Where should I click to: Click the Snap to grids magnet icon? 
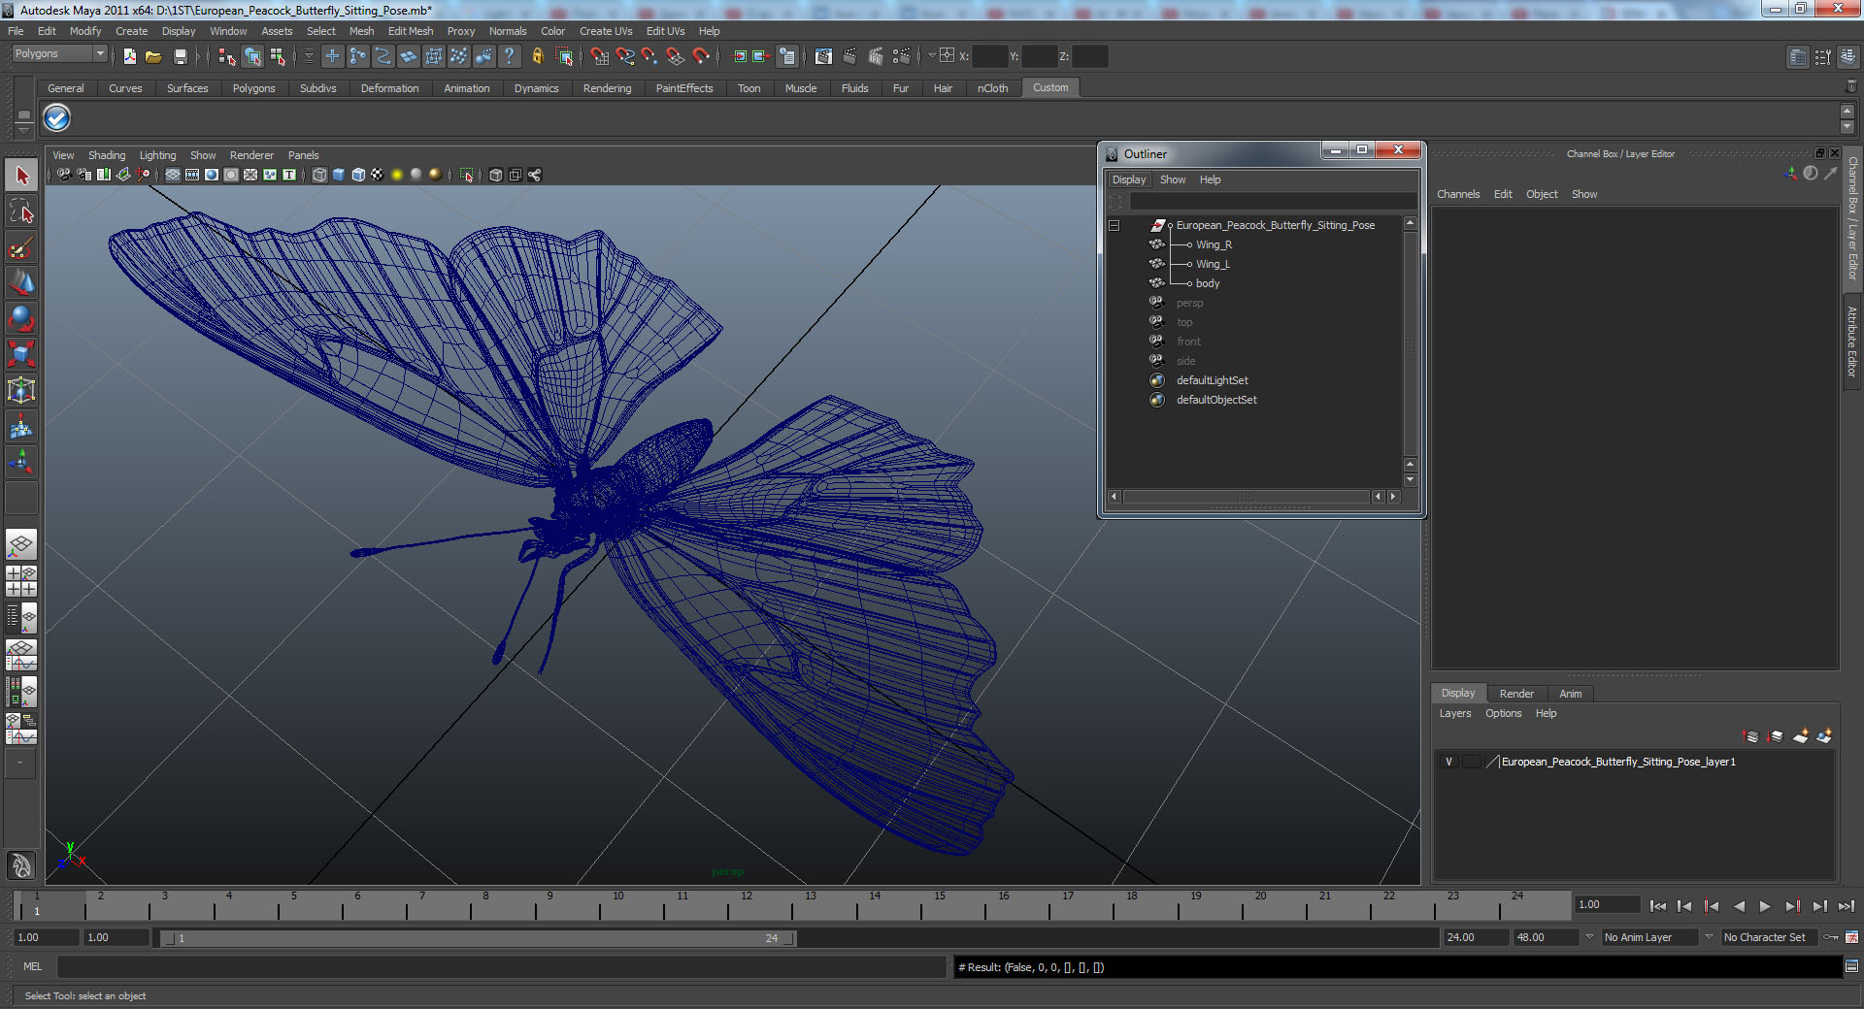click(x=600, y=56)
